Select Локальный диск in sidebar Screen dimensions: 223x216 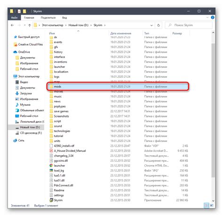30,122
